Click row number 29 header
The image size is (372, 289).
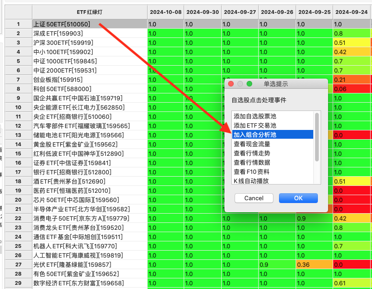(19, 283)
